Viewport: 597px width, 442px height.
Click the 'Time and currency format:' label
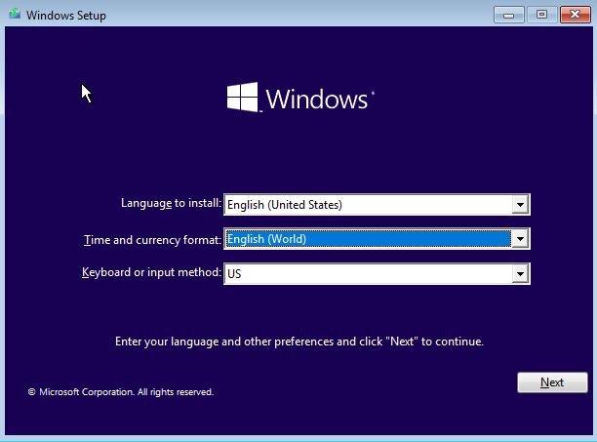tap(152, 240)
